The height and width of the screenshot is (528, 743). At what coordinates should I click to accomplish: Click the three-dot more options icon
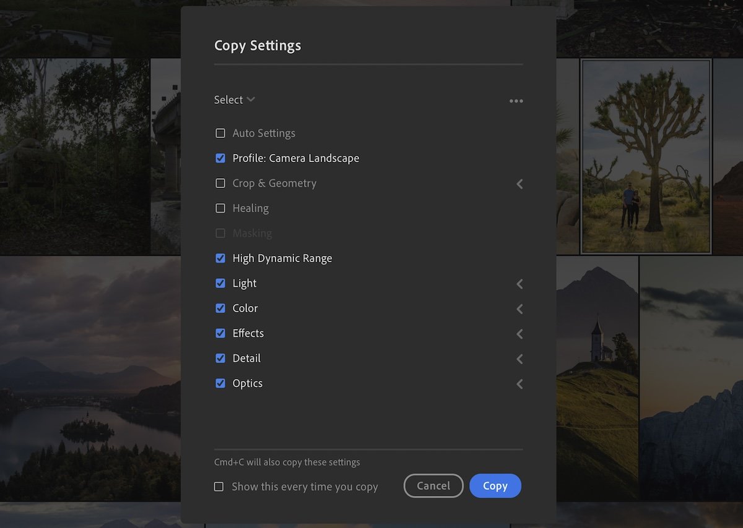(516, 101)
